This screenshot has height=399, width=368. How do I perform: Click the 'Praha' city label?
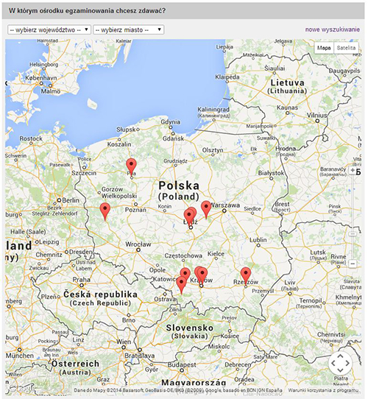point(81,280)
